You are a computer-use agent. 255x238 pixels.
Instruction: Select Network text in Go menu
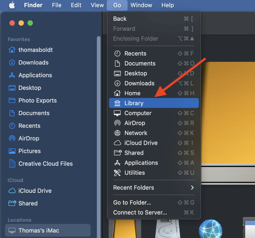(x=136, y=133)
